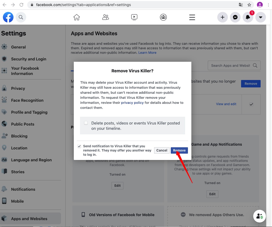Screen dimensions: 272x227
Task: Open Blocking settings
Action: pyautogui.click(x=19, y=136)
